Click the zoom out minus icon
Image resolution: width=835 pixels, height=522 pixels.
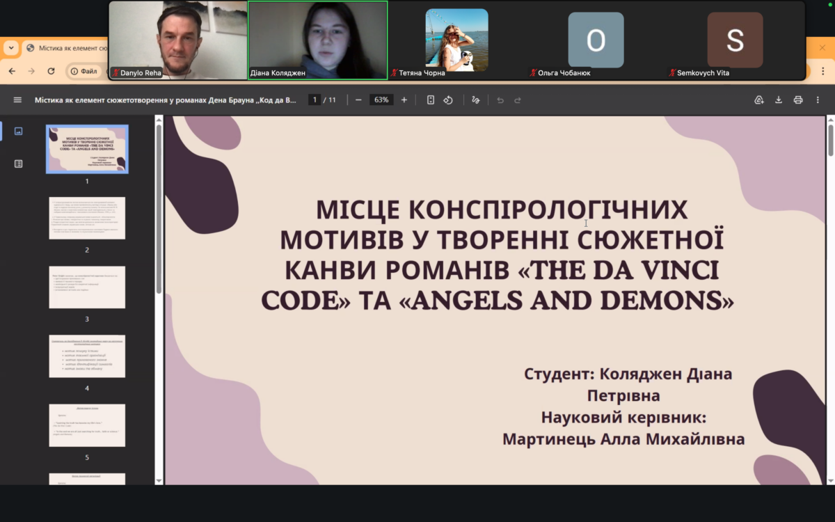(x=358, y=100)
